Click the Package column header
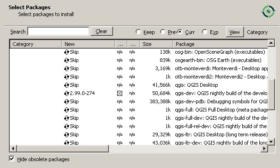280x168 pixels. [x=220, y=44]
